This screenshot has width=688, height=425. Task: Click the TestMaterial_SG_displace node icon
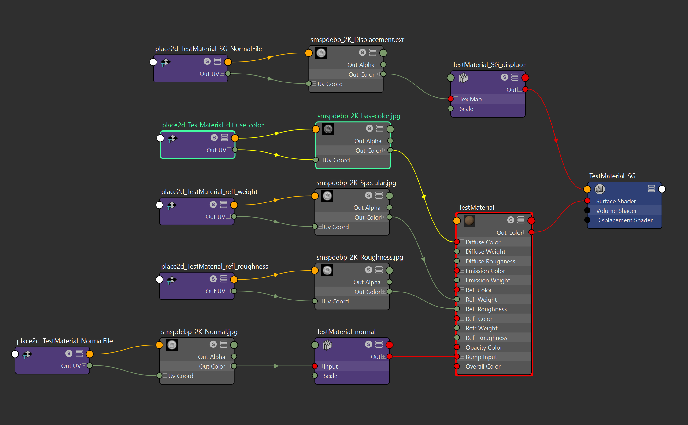tap(463, 78)
